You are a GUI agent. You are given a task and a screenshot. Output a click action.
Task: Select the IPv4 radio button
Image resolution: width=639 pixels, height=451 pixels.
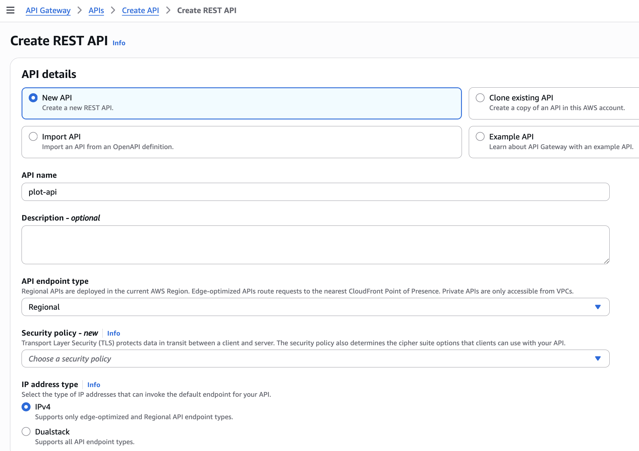tap(26, 407)
